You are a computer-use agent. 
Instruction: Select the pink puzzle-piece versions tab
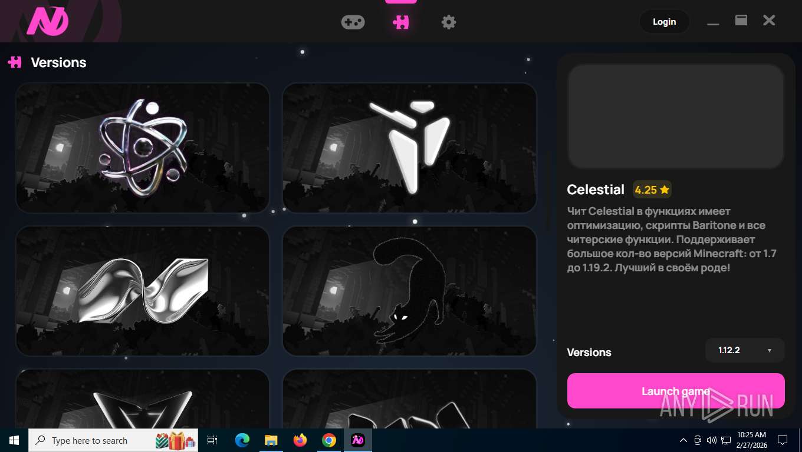click(x=401, y=22)
